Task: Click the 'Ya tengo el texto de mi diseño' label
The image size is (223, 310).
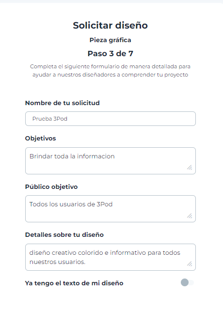Action: (x=74, y=283)
